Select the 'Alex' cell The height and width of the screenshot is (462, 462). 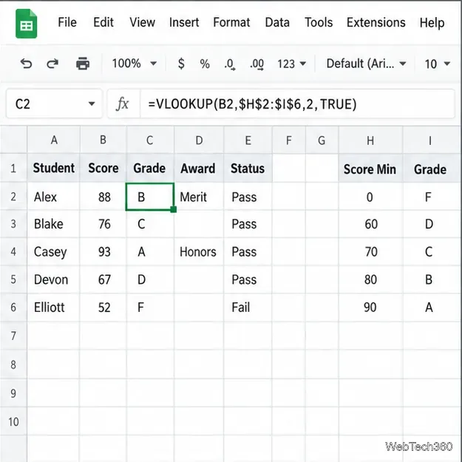point(54,197)
